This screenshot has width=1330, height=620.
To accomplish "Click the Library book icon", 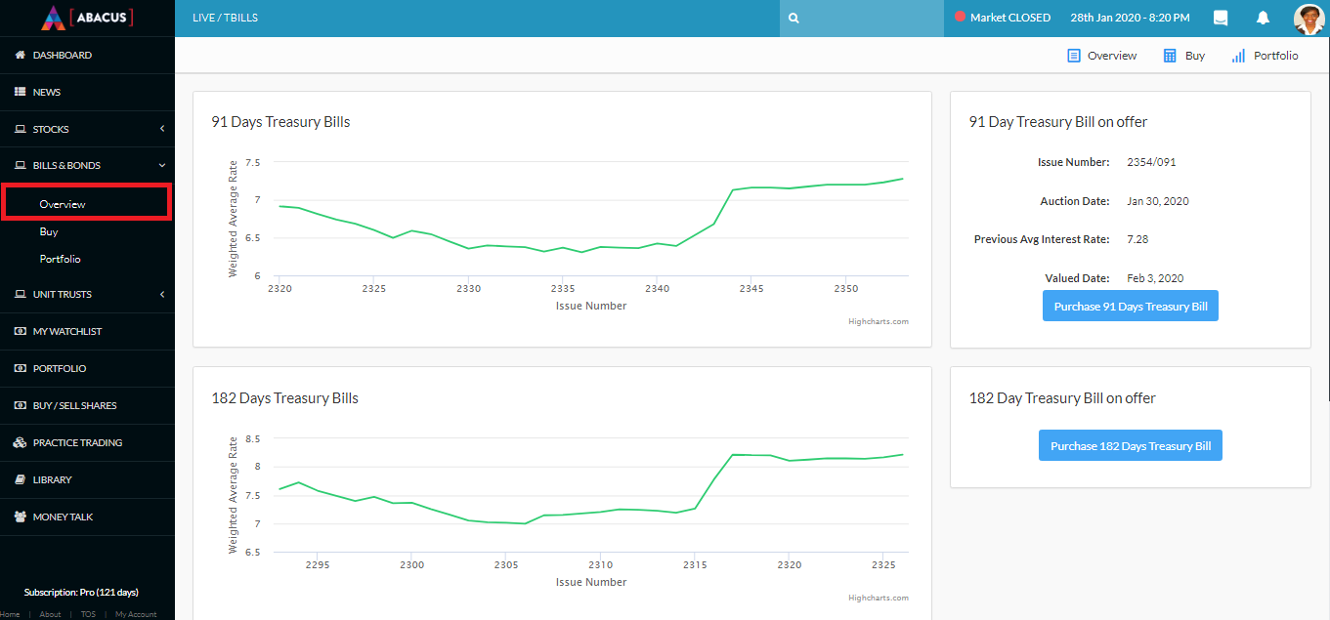I will click(20, 479).
